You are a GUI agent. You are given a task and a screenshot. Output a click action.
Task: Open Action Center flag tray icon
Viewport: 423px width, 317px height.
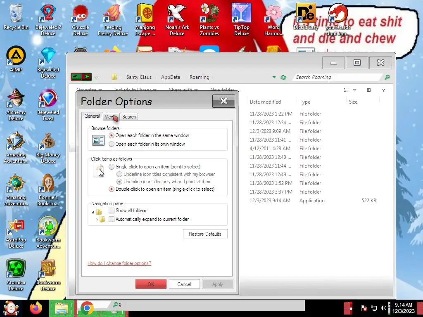pyautogui.click(x=364, y=308)
